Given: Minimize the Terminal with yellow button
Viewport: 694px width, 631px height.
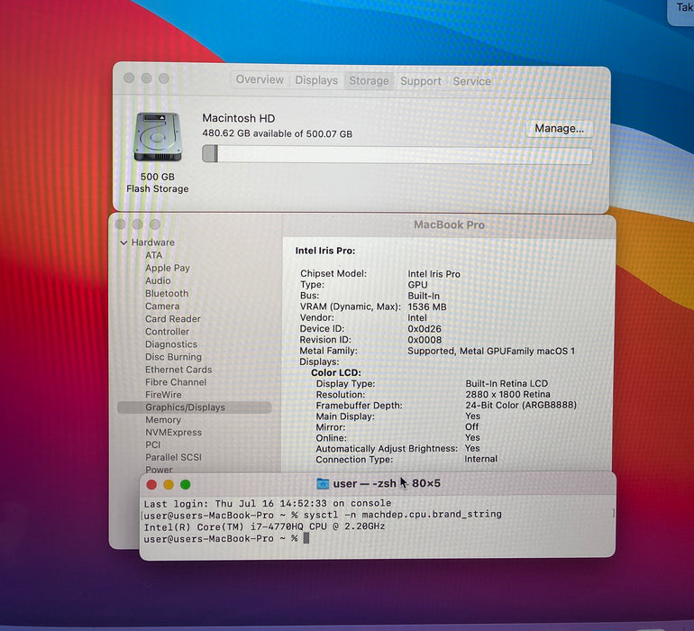Looking at the screenshot, I should pyautogui.click(x=169, y=484).
